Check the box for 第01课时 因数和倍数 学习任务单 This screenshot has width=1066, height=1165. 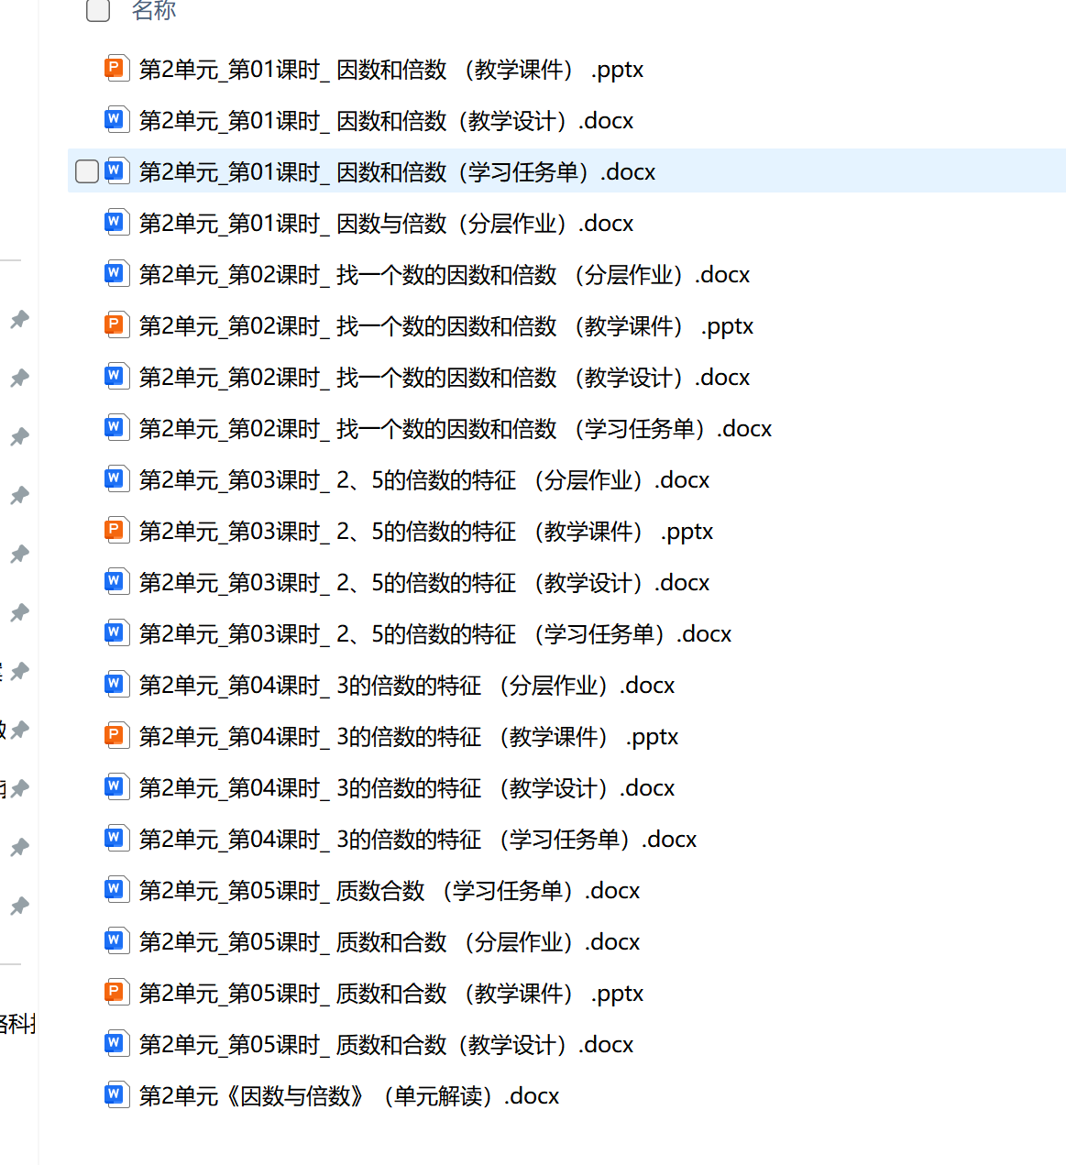(87, 171)
